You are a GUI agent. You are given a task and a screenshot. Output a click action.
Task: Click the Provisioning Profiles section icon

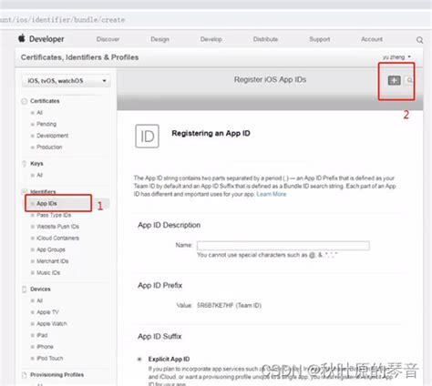pyautogui.click(x=25, y=375)
